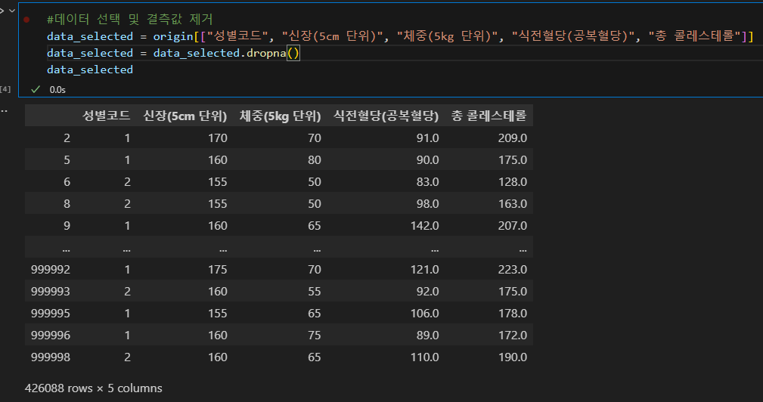Click the fasting glucose value 106.0

click(x=424, y=313)
